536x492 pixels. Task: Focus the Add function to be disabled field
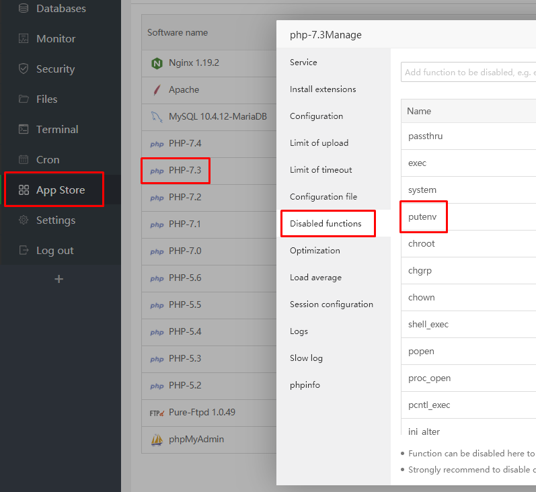468,72
